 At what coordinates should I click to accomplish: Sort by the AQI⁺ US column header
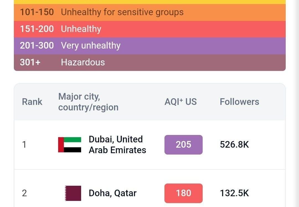[181, 102]
